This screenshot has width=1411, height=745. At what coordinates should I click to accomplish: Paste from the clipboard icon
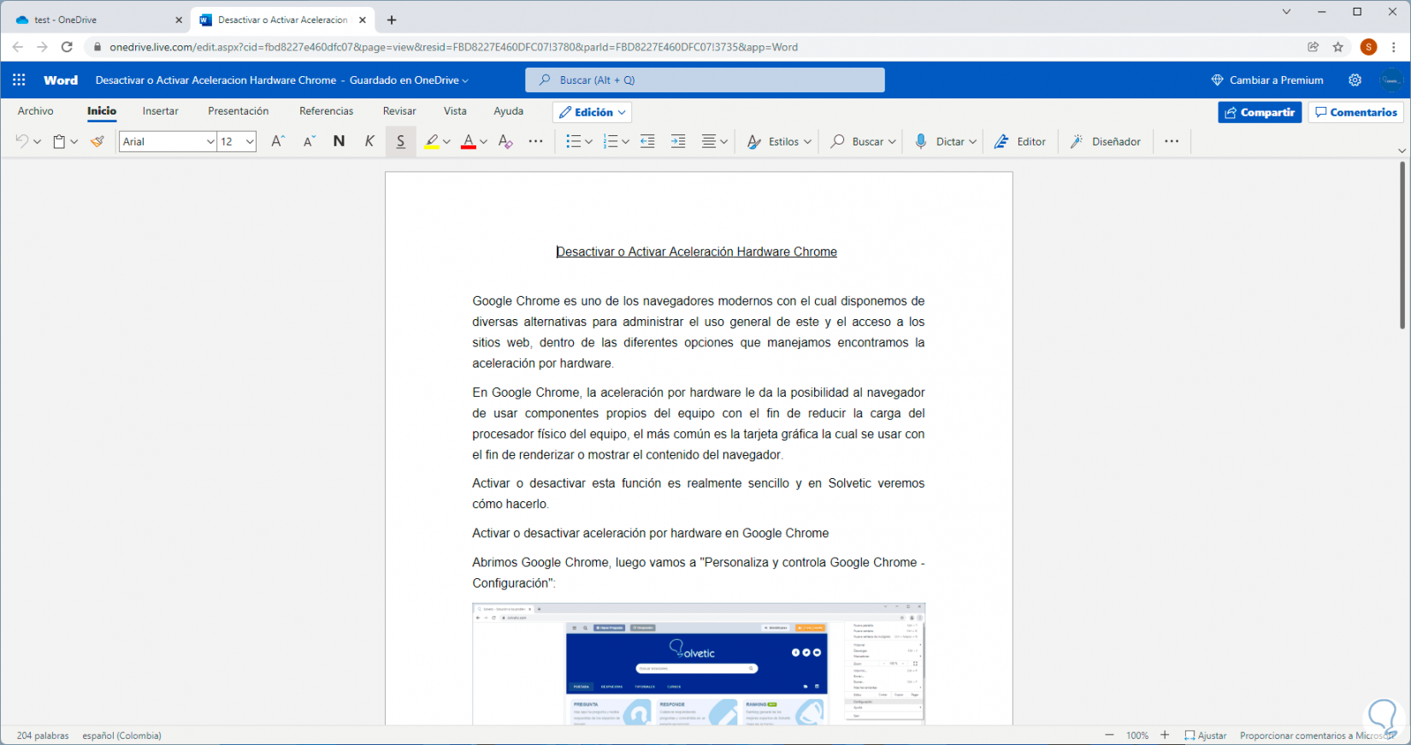coord(59,141)
